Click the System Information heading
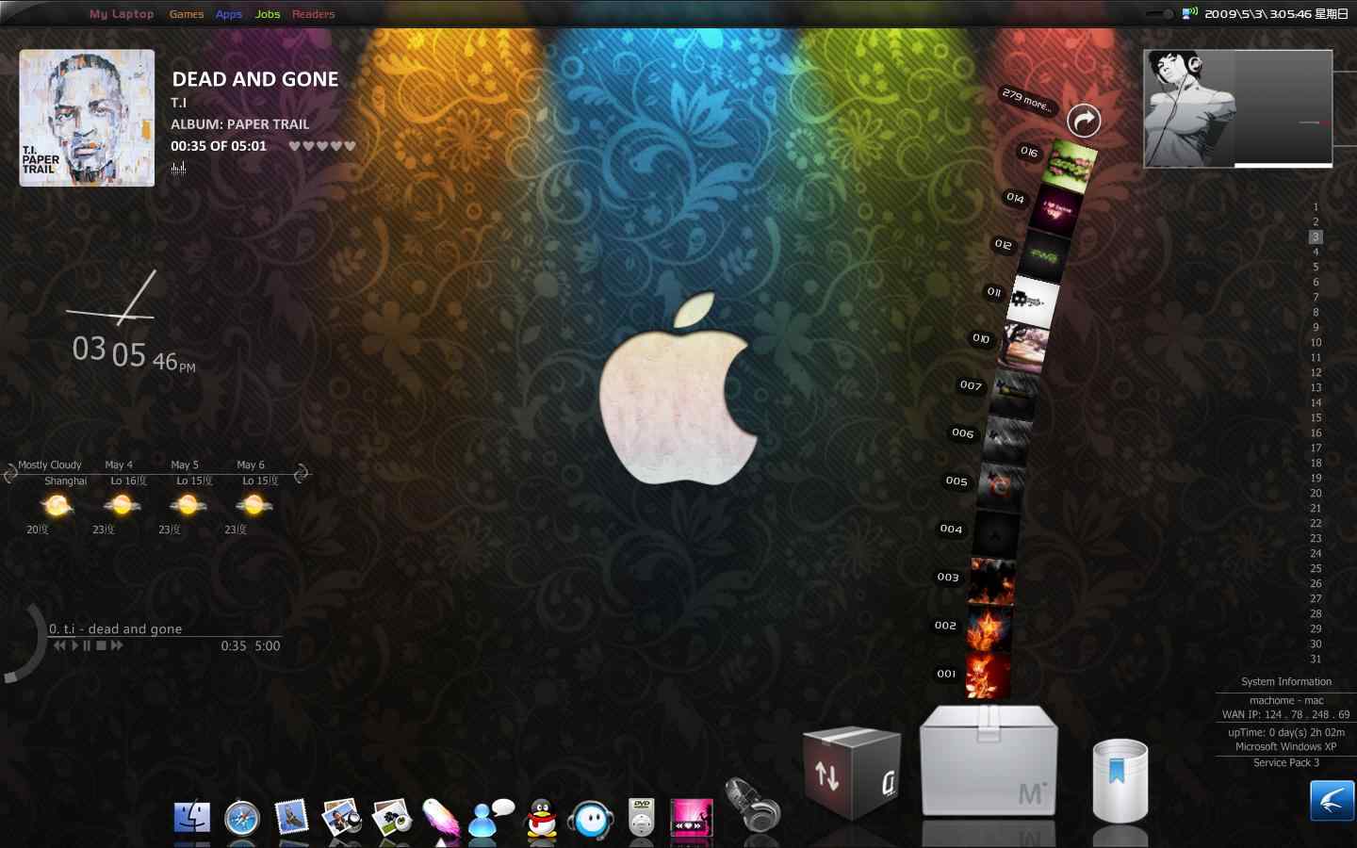Screen dimensions: 1357x848 1286,681
